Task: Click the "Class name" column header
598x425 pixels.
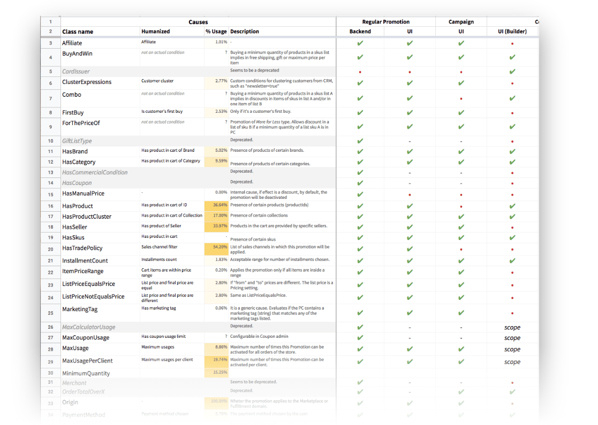Action: (100, 32)
